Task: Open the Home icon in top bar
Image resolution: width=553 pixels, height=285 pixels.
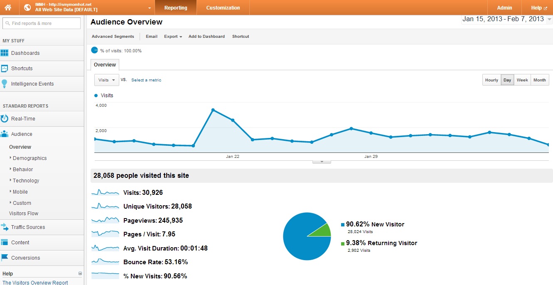Action: 8,7
